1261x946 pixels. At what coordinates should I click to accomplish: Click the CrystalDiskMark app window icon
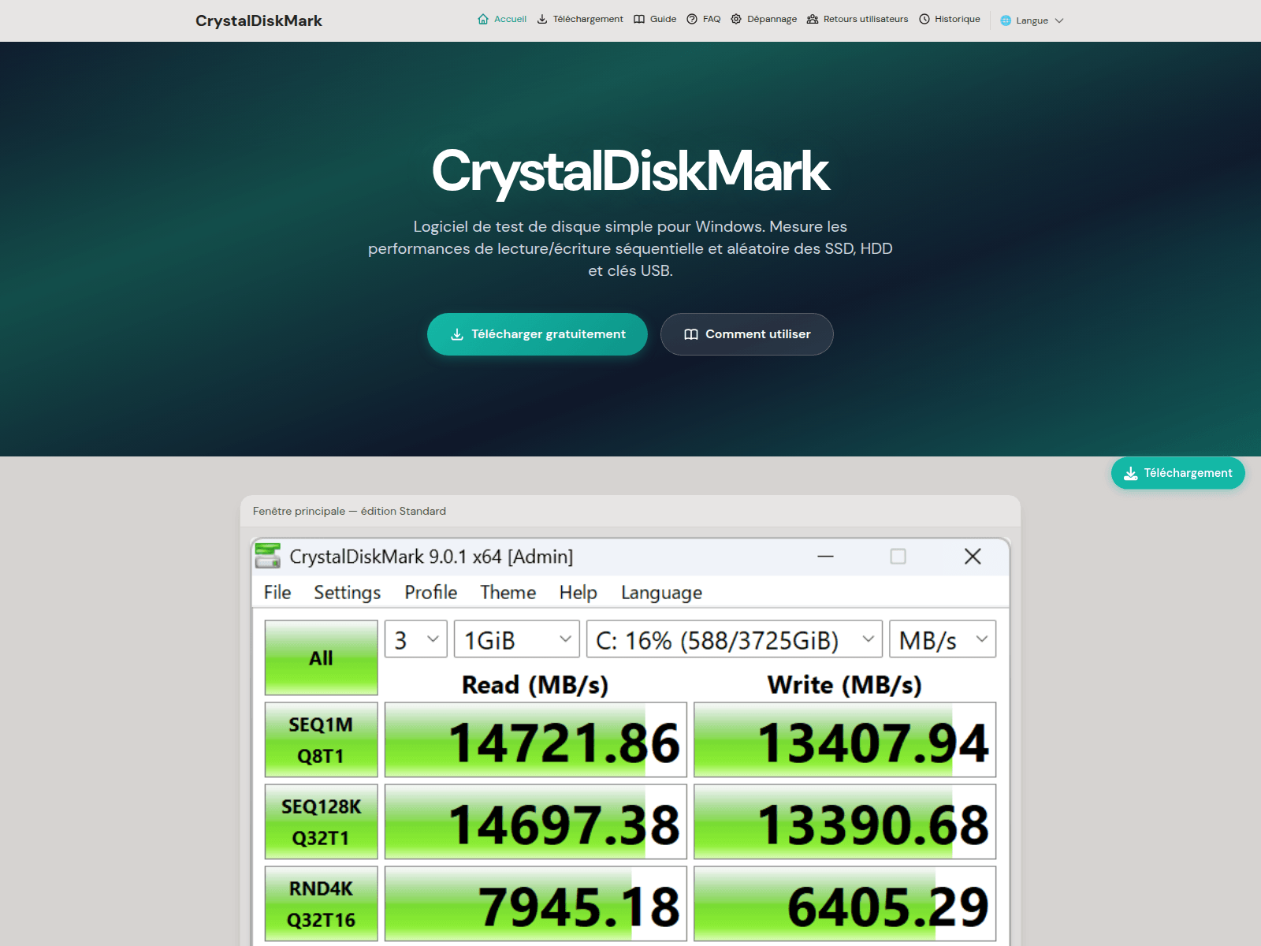tap(268, 556)
